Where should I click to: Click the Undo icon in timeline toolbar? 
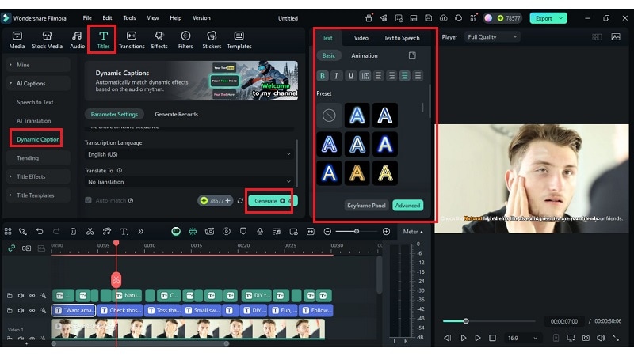tap(39, 231)
